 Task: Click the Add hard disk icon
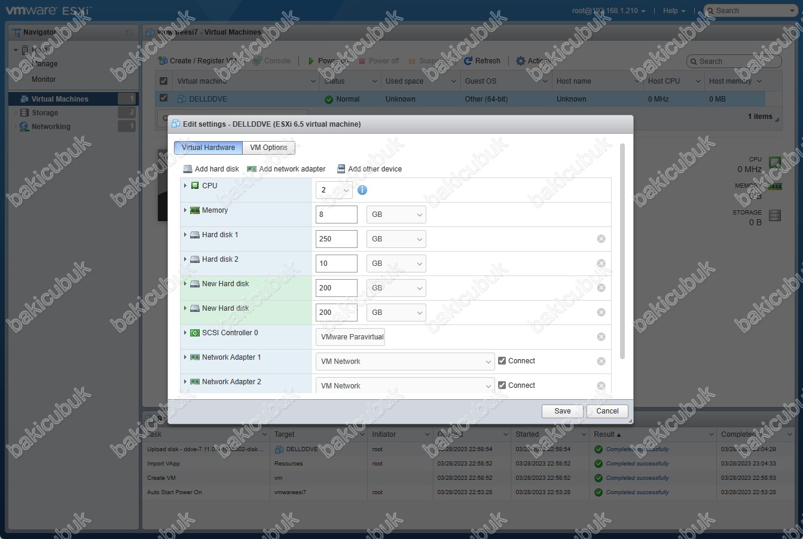pos(188,169)
